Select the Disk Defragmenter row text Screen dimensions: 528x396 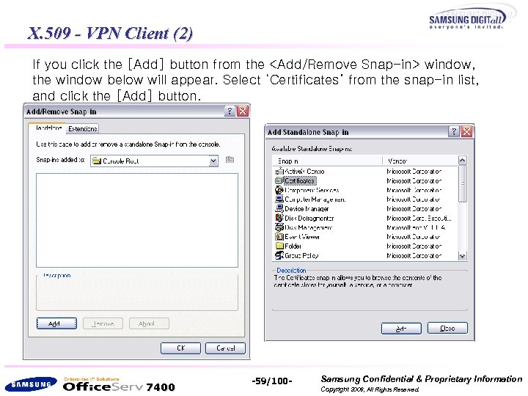(x=309, y=219)
